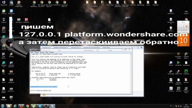This screenshot has height=108, width=192.
Task: Click the Explorer help question-mark icon
Action: coord(141,47)
